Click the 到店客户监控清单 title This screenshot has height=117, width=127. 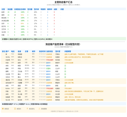point(63,44)
